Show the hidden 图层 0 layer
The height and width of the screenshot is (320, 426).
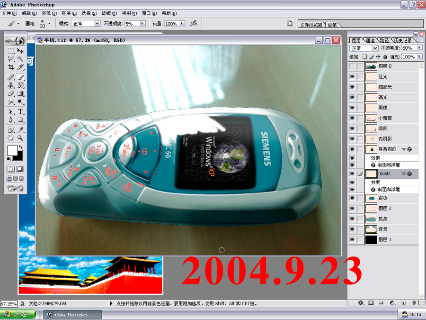pyautogui.click(x=352, y=66)
